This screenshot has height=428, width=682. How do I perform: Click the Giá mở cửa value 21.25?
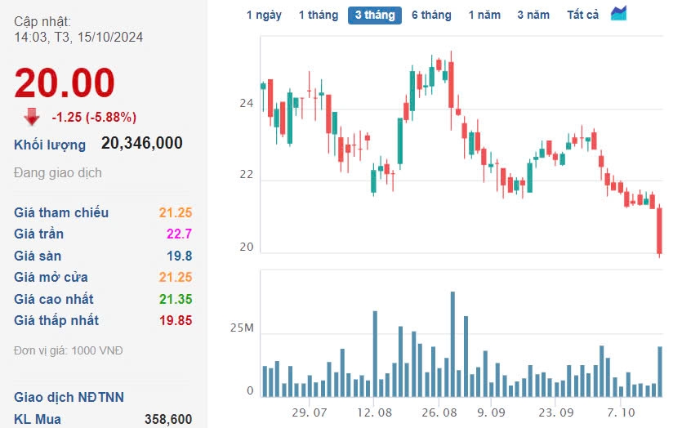(x=176, y=277)
